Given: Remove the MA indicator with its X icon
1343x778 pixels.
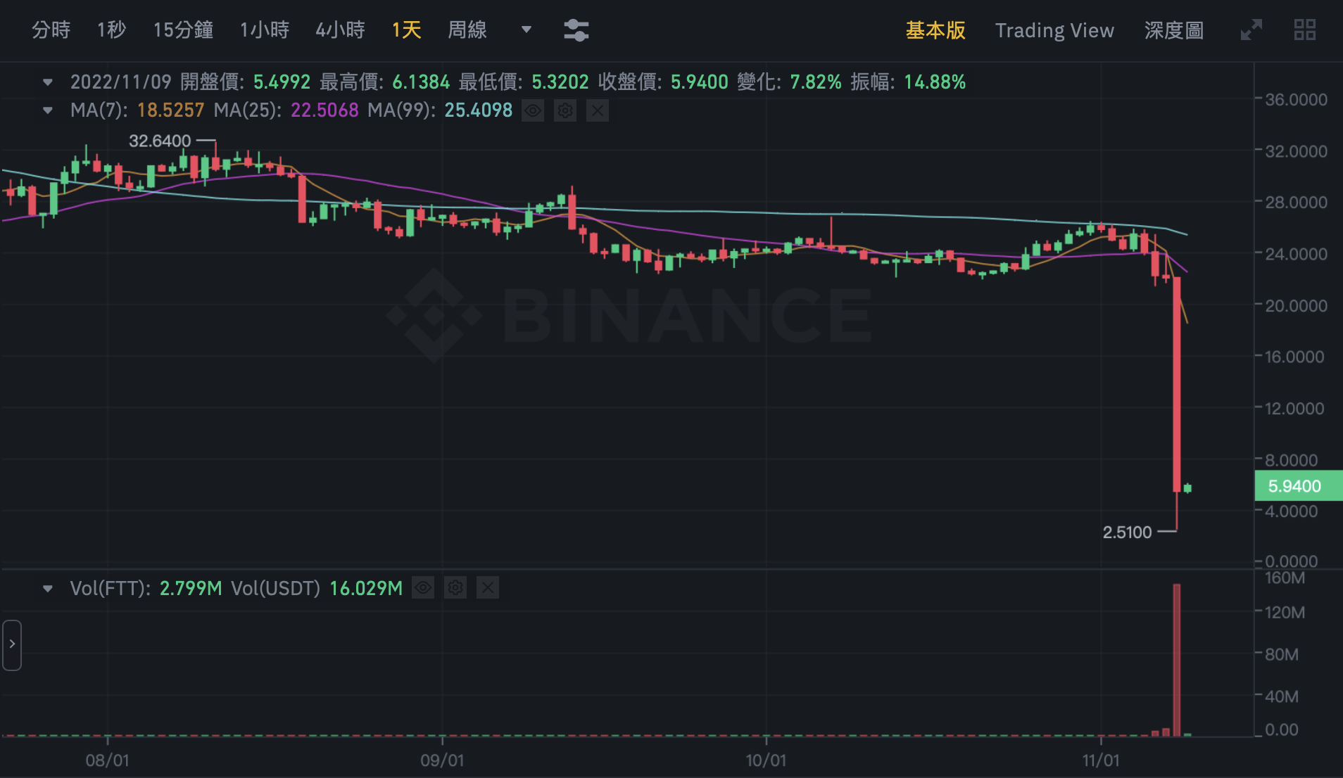Looking at the screenshot, I should coord(597,110).
